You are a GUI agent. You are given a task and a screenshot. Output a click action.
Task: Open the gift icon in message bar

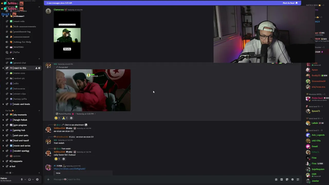point(276,179)
